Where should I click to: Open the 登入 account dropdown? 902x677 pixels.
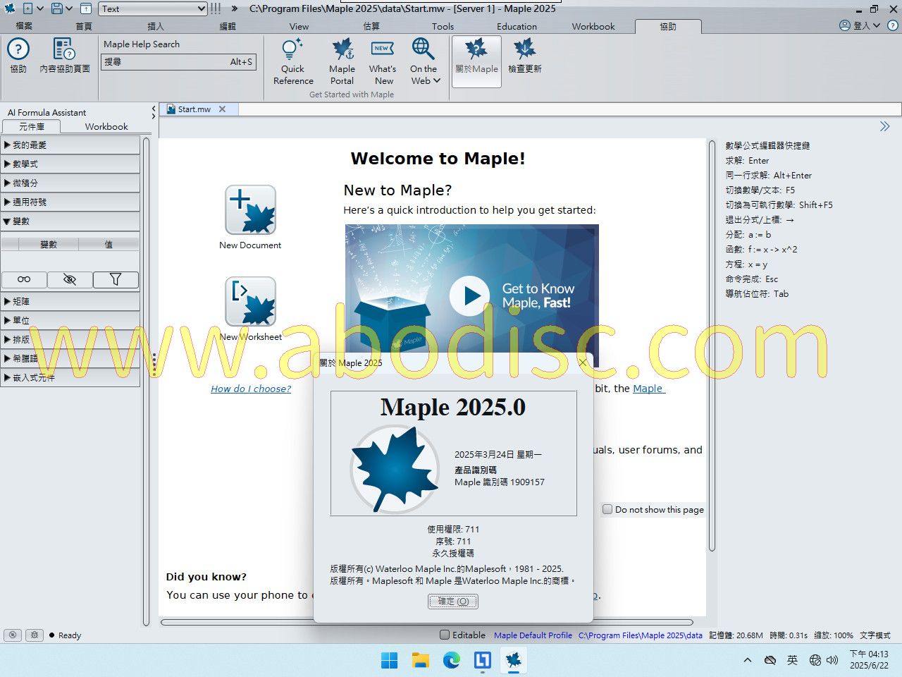[860, 25]
